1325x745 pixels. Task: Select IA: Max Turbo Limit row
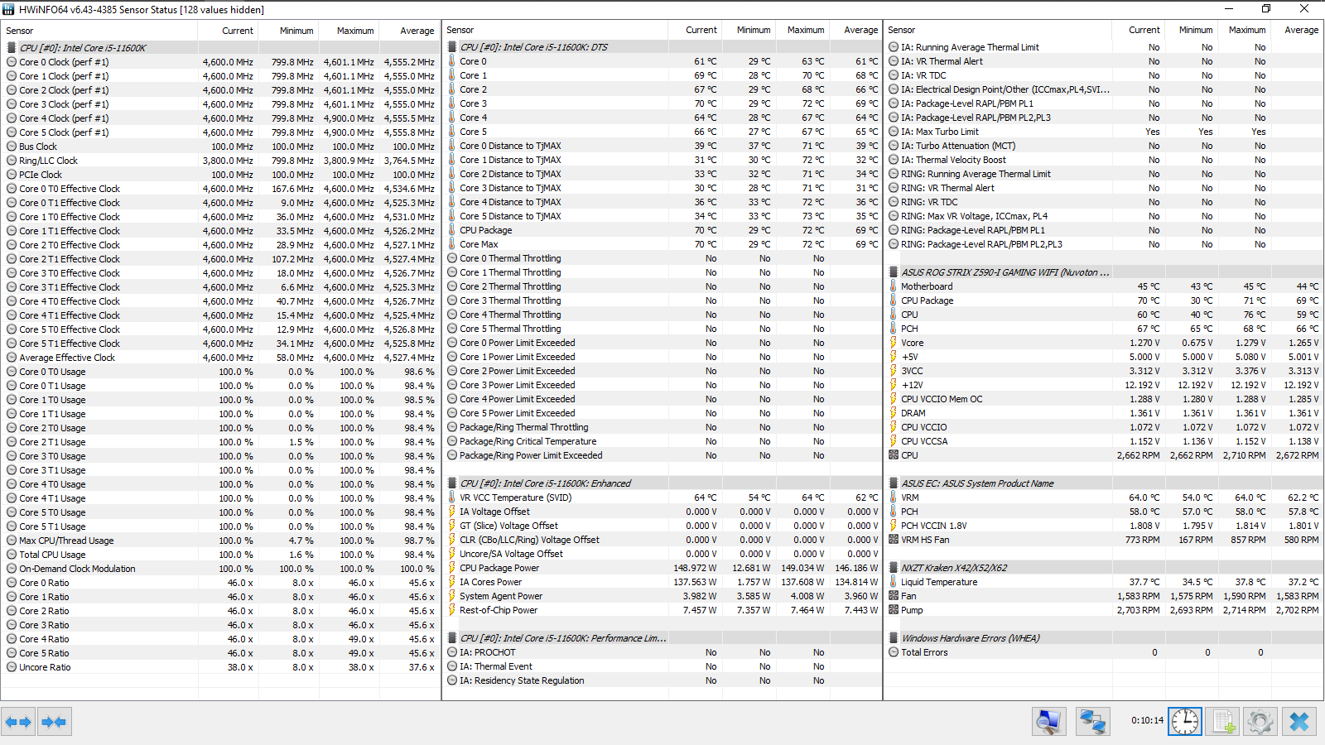[x=1104, y=132]
